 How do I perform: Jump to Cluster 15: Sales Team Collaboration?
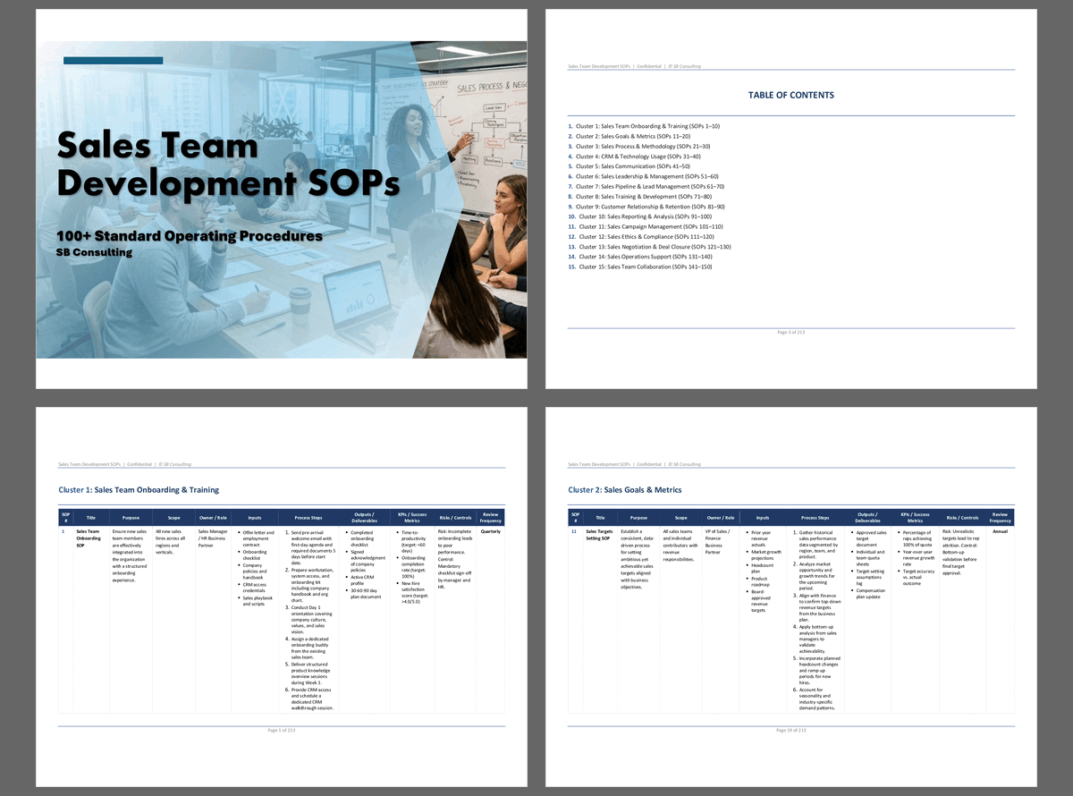tap(645, 267)
